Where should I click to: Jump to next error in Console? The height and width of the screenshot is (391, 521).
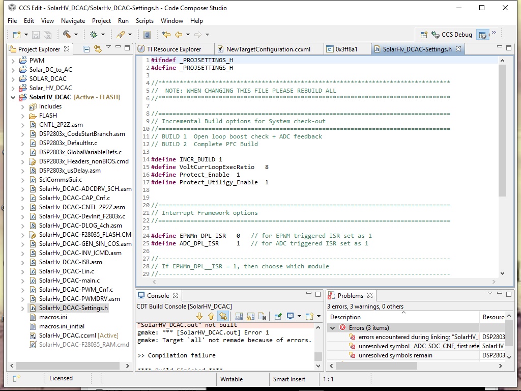click(x=199, y=316)
